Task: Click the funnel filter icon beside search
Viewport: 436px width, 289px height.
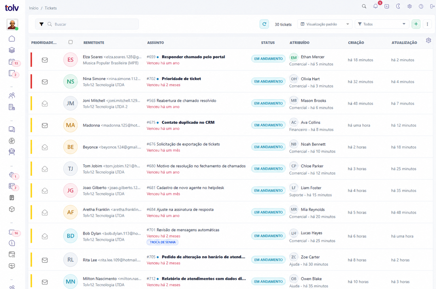Action: tap(41, 24)
